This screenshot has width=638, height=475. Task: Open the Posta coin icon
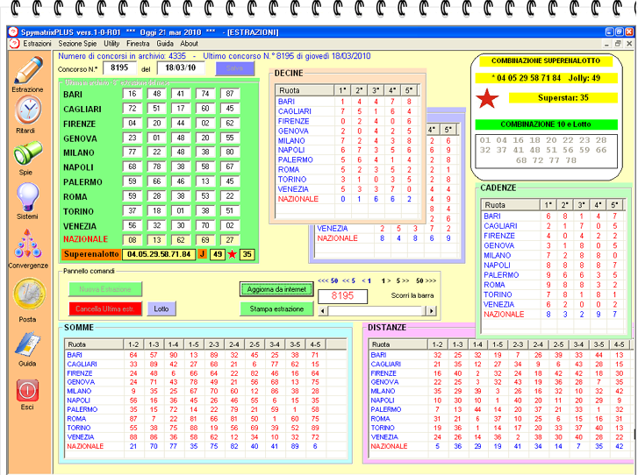29,294
